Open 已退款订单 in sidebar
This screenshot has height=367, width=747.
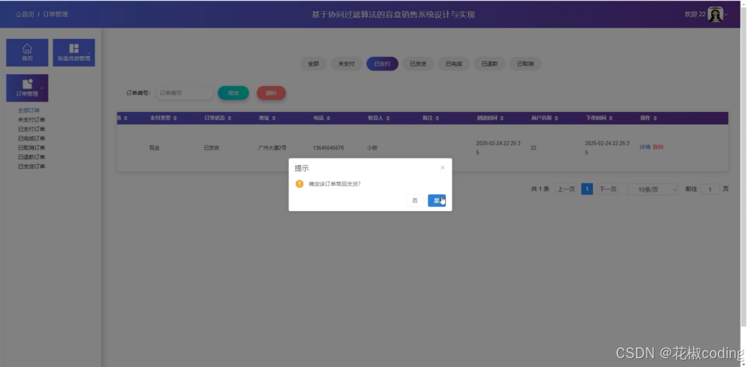(x=32, y=157)
